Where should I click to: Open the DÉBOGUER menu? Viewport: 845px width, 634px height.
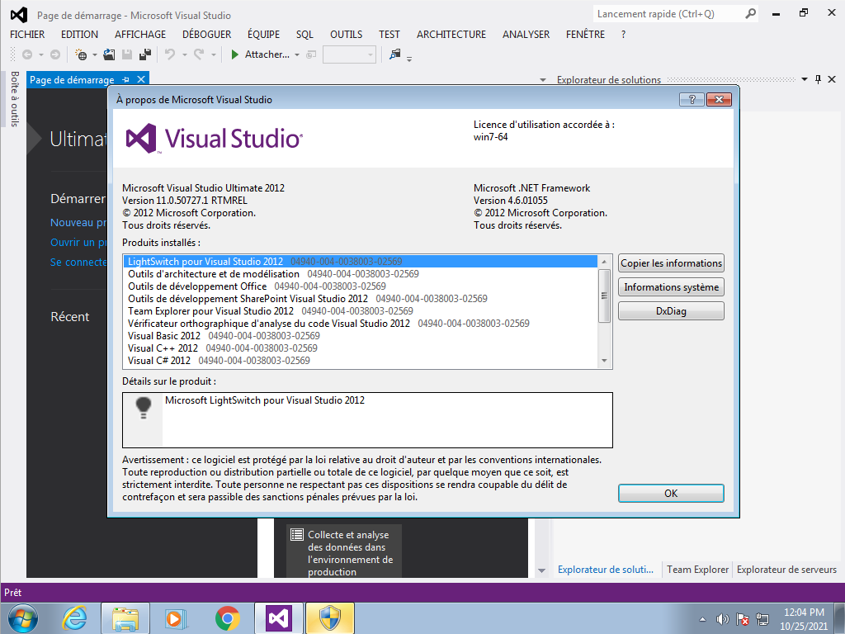tap(206, 35)
